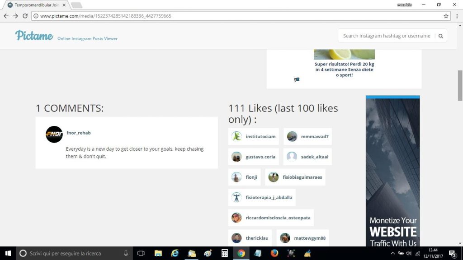
Task: Open the taskbar clock and date
Action: pos(433,253)
